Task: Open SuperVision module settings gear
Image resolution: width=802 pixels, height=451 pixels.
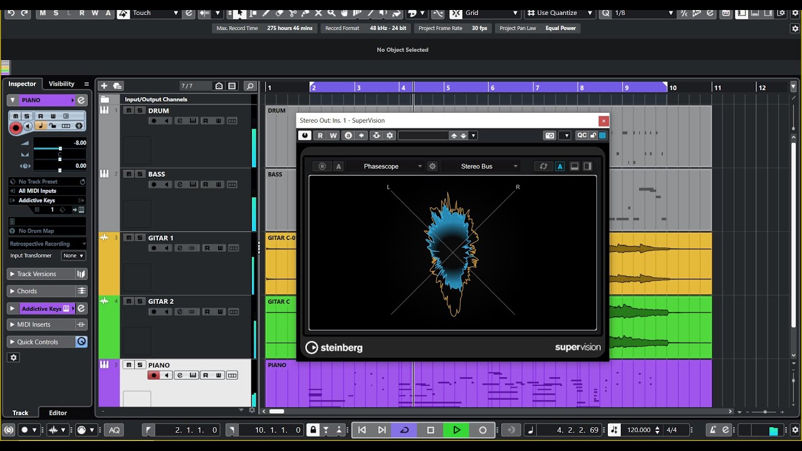Action: coord(432,166)
